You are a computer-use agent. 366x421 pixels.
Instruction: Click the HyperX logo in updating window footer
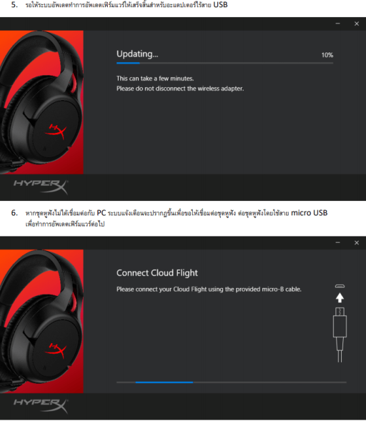coord(41,187)
